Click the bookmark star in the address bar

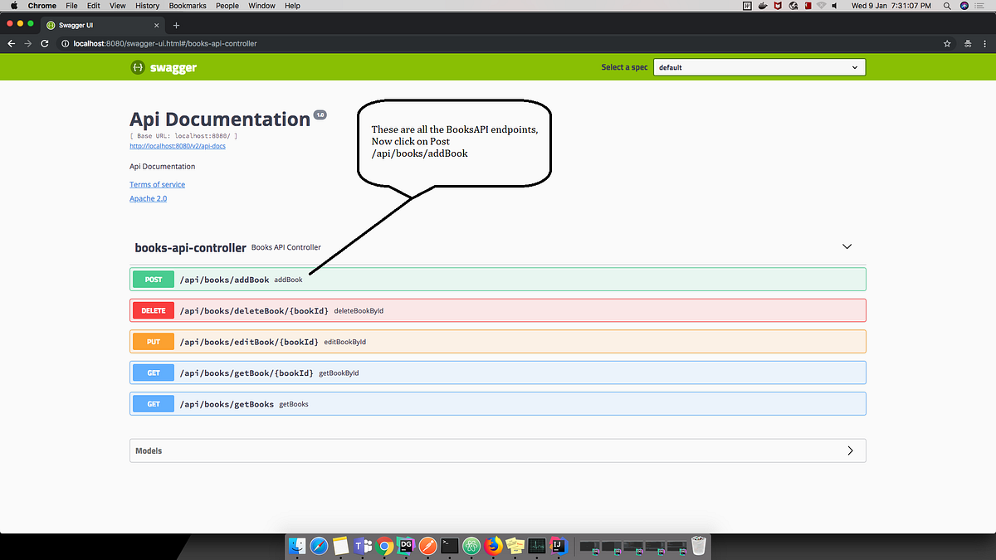point(947,43)
